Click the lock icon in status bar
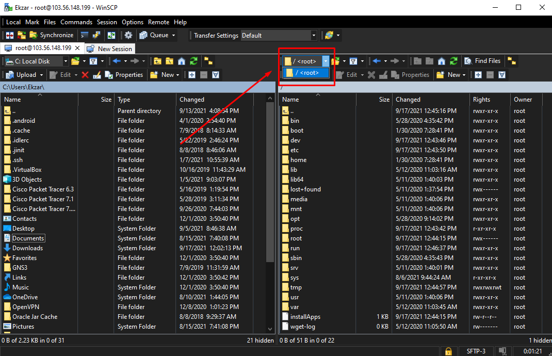 [x=448, y=351]
